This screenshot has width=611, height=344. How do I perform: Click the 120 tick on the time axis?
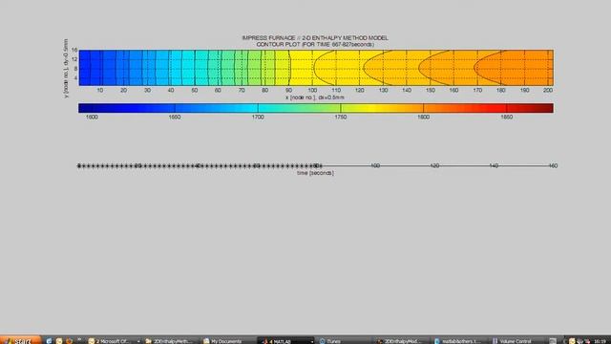(434, 165)
